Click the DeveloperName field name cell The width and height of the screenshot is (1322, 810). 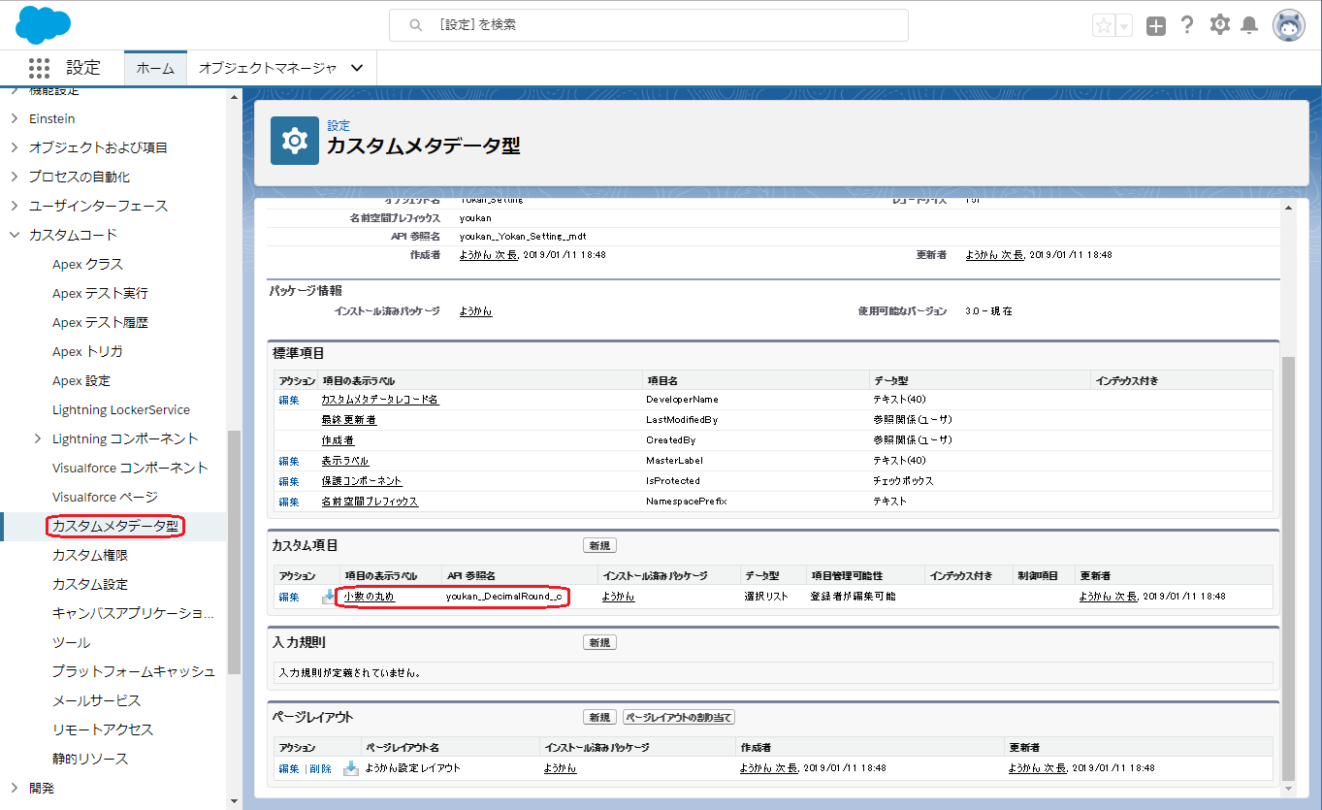point(682,400)
